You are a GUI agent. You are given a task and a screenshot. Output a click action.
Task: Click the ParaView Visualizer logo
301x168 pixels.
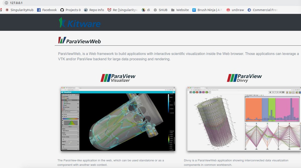118,78
